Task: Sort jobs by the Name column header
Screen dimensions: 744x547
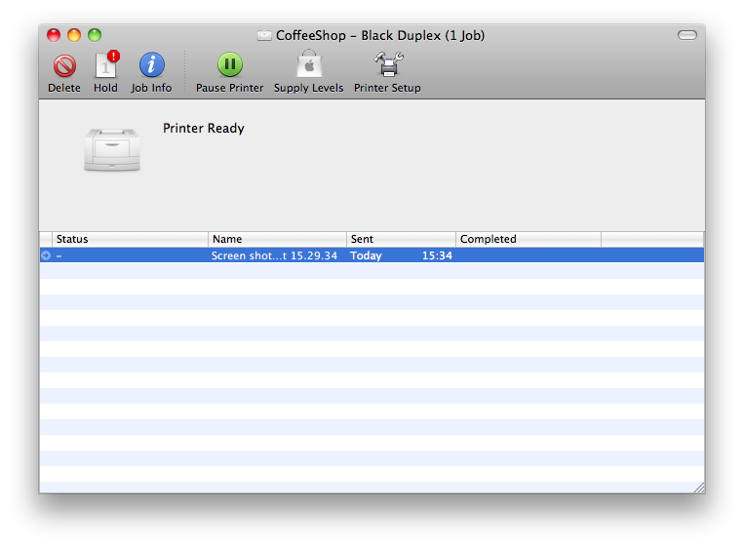Action: pyautogui.click(x=277, y=239)
